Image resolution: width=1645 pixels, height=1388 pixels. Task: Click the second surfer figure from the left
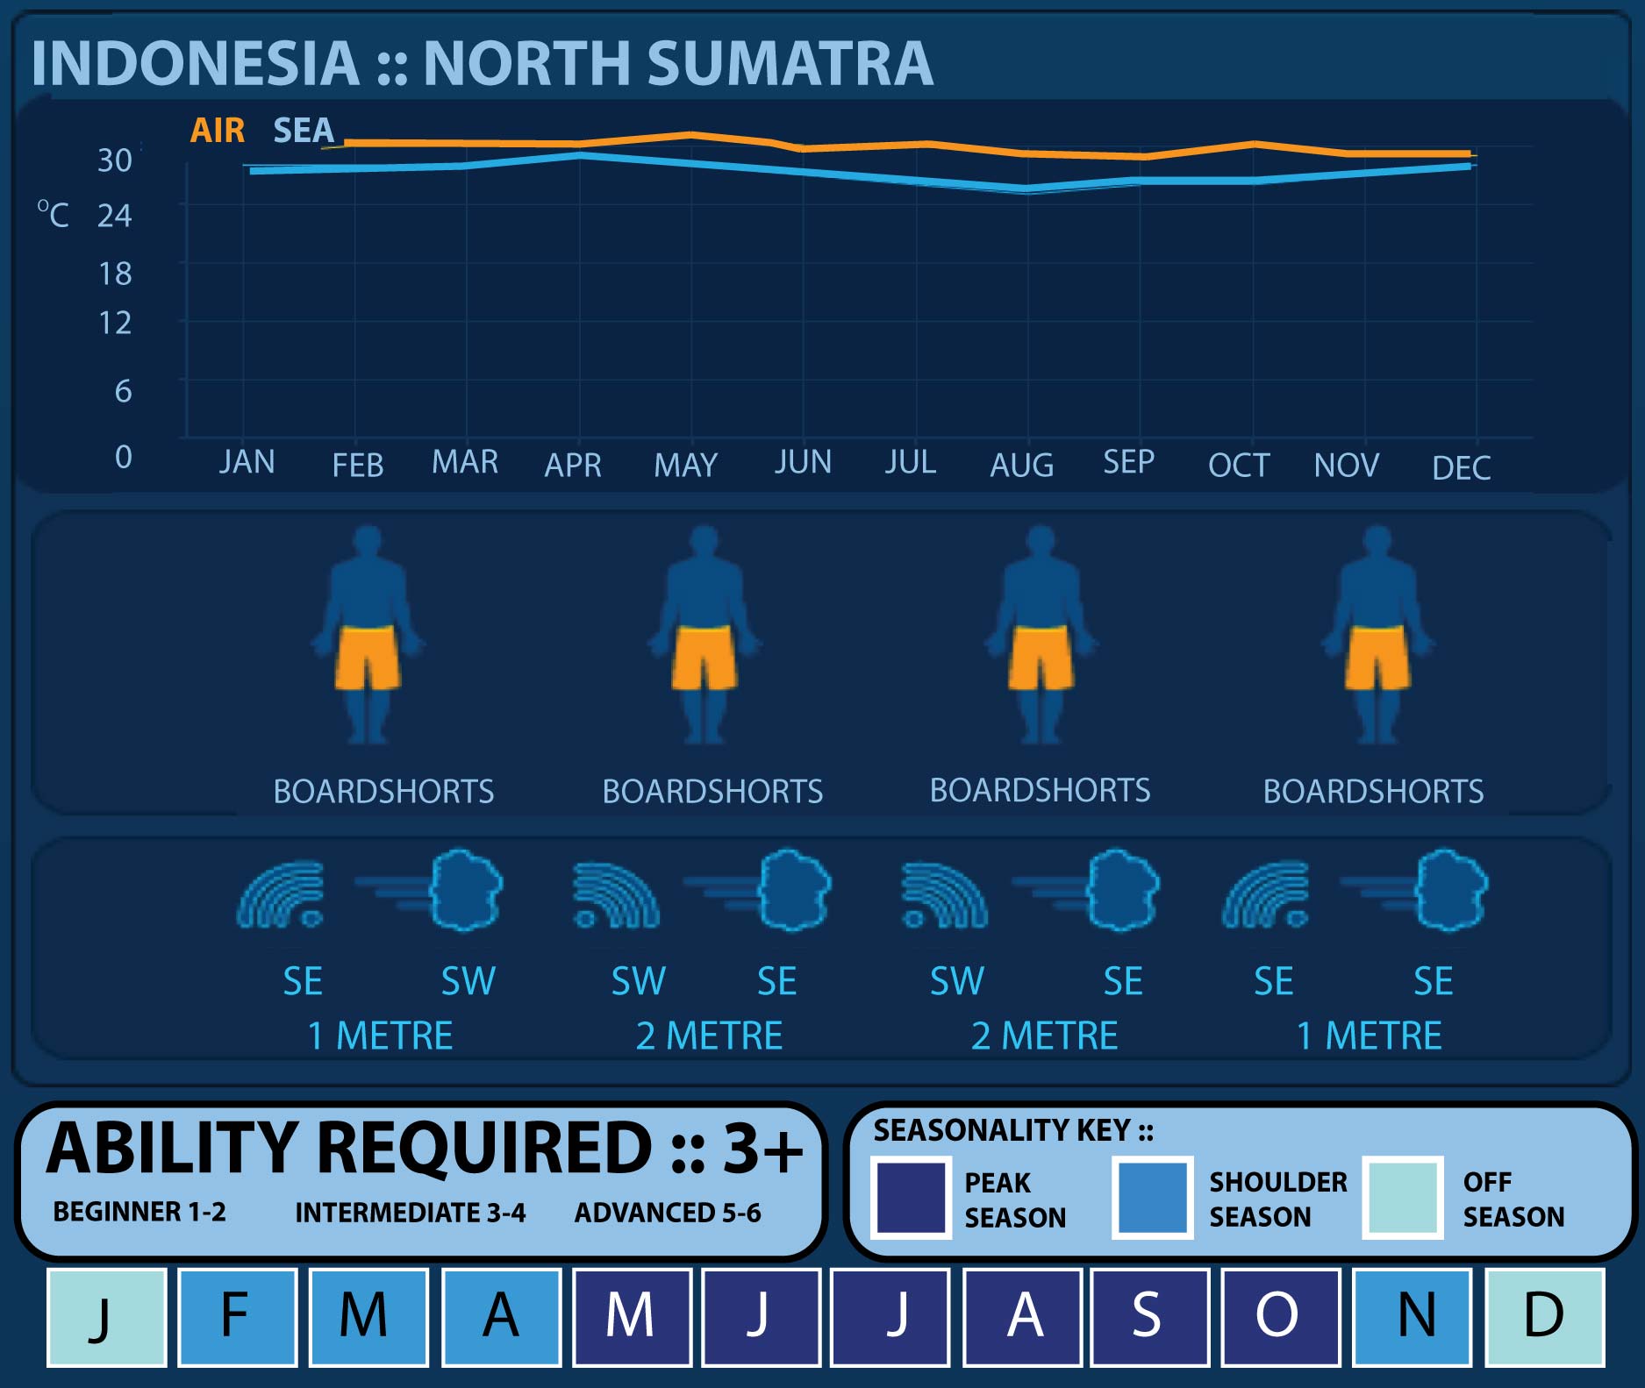click(704, 636)
